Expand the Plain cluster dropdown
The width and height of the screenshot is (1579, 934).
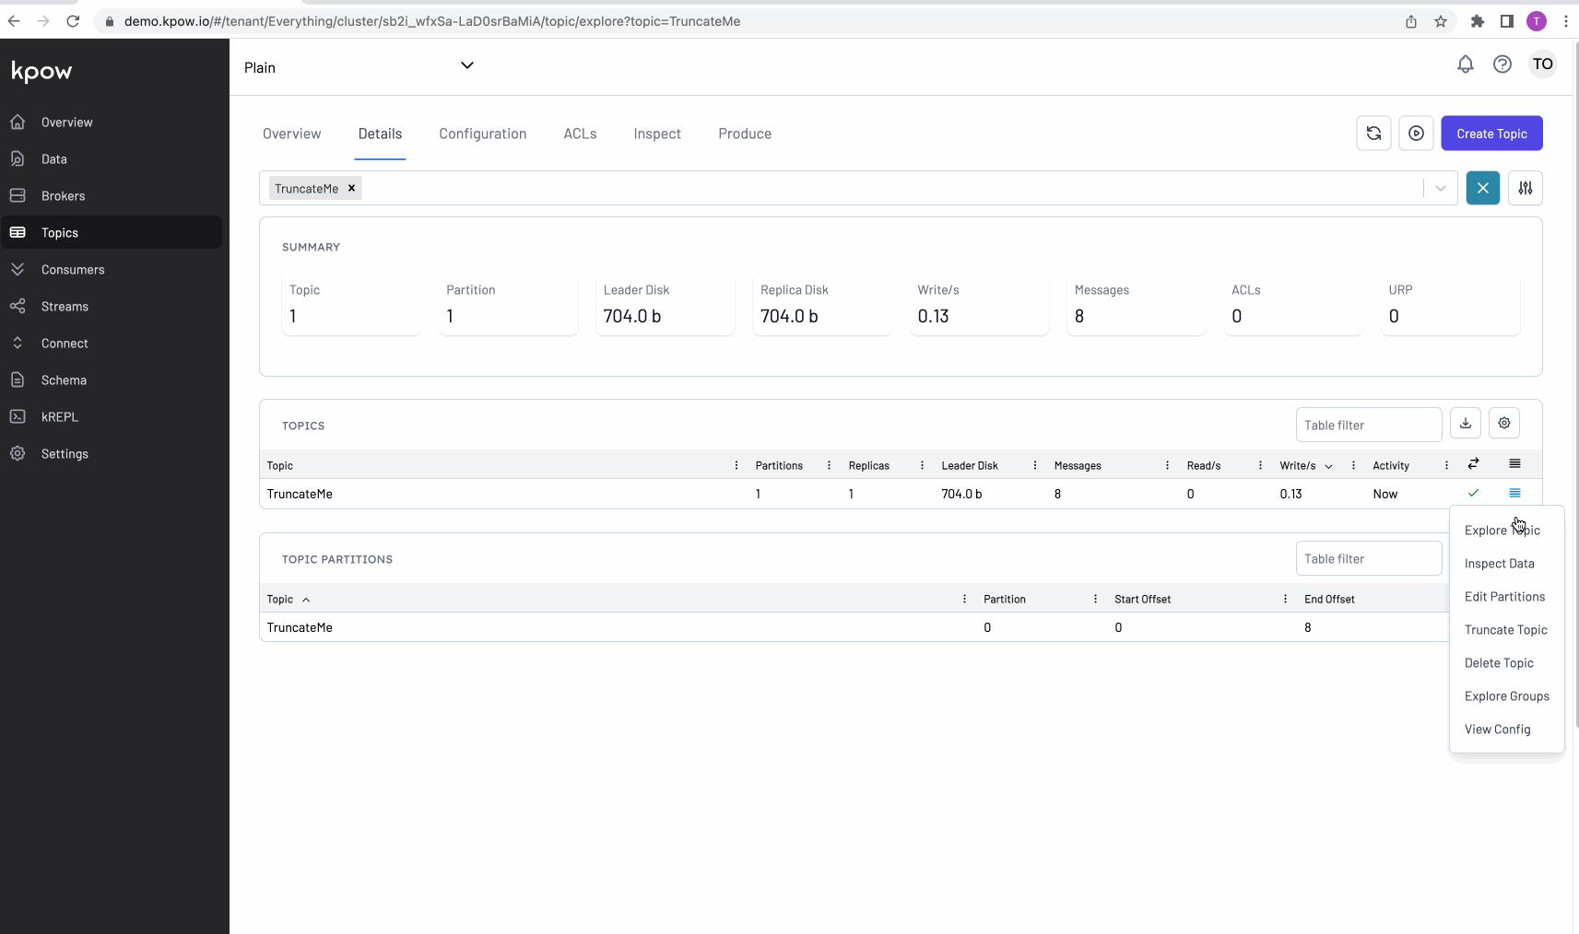tap(466, 65)
